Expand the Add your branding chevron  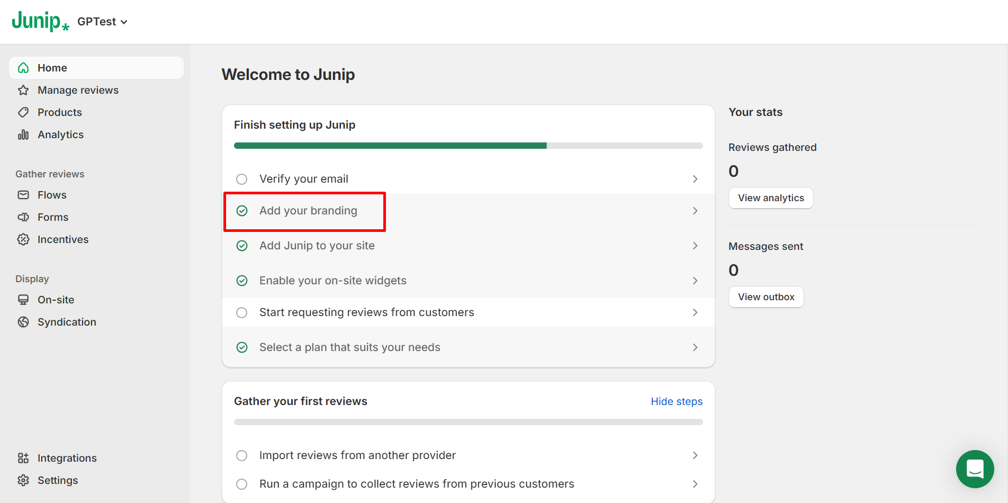[x=695, y=211]
